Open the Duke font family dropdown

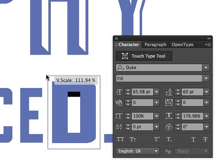[x=206, y=67]
